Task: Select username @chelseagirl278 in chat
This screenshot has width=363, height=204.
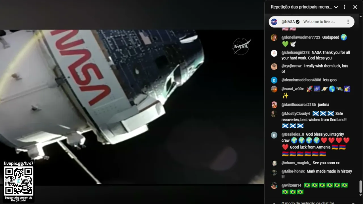Action: [x=296, y=52]
